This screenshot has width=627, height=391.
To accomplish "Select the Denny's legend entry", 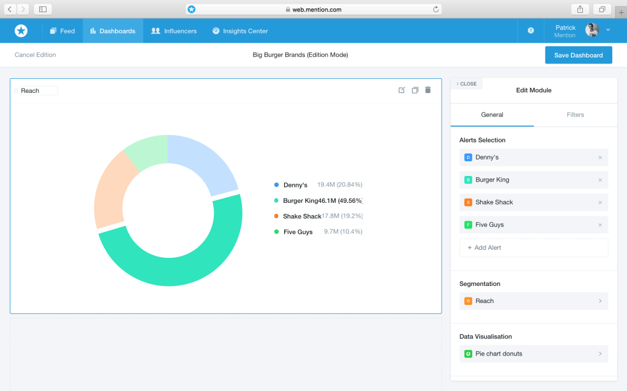I will pos(318,185).
